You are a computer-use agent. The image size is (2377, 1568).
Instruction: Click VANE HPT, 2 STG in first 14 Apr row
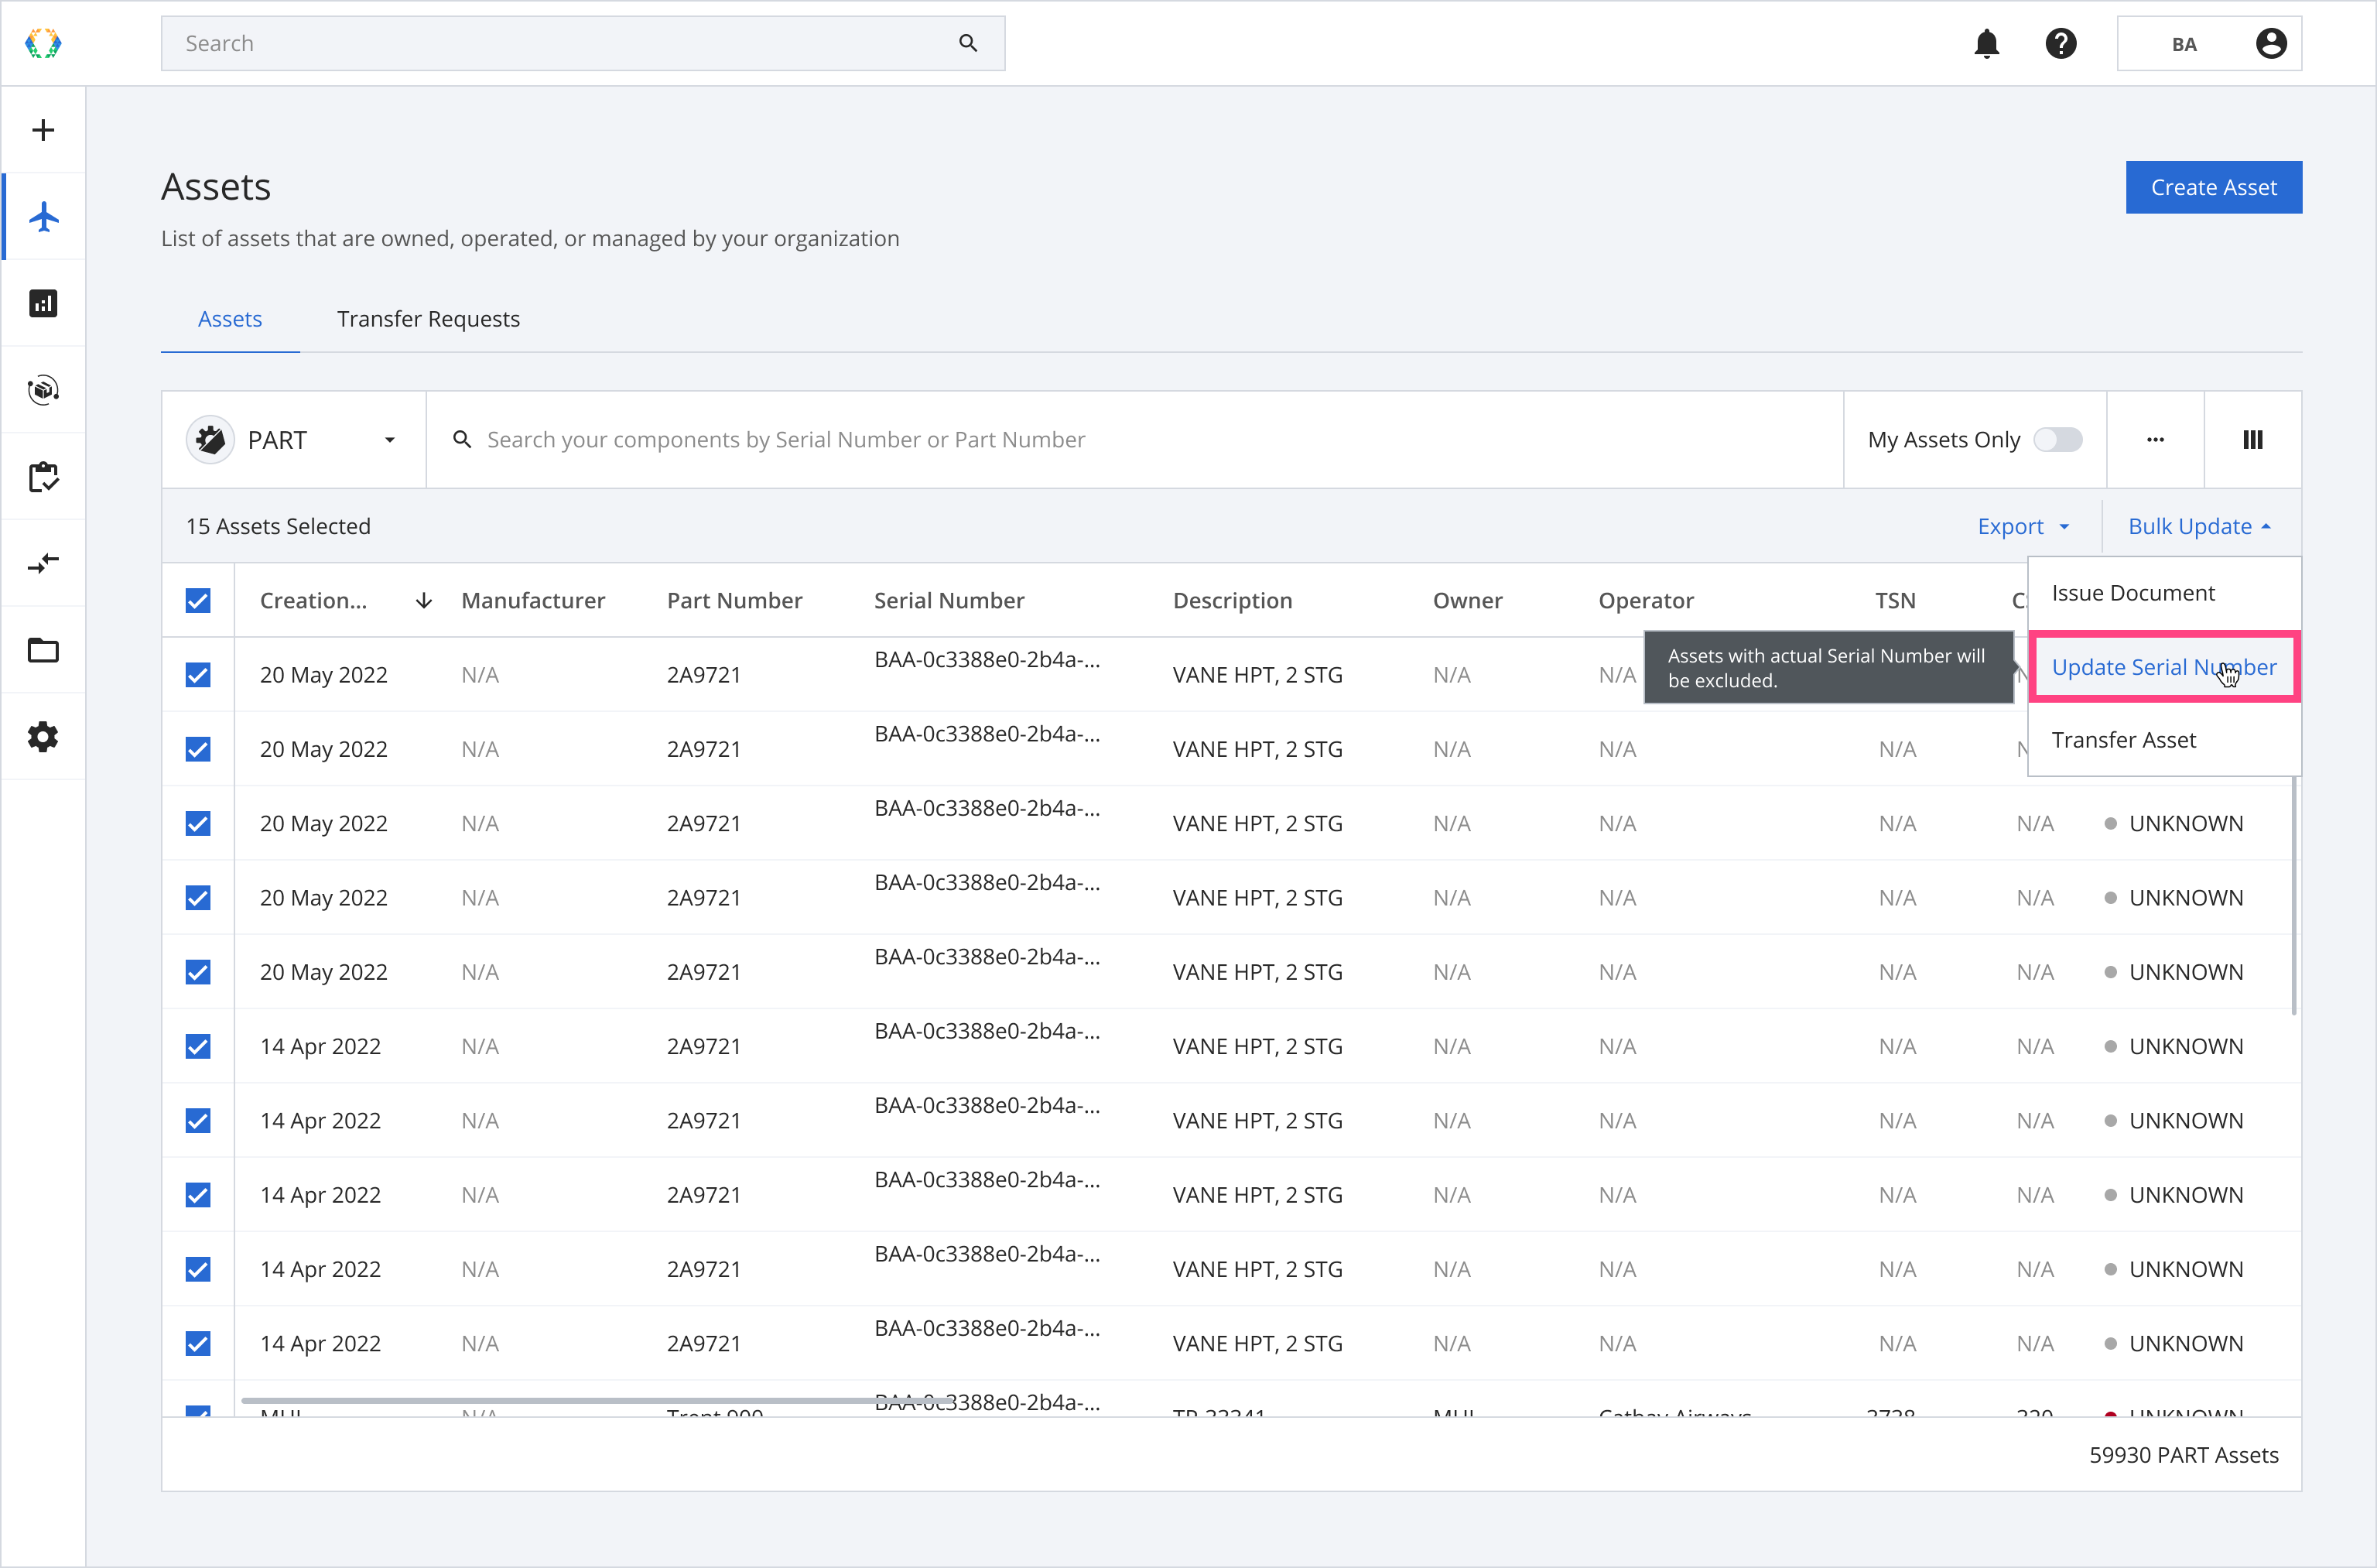[1257, 1046]
